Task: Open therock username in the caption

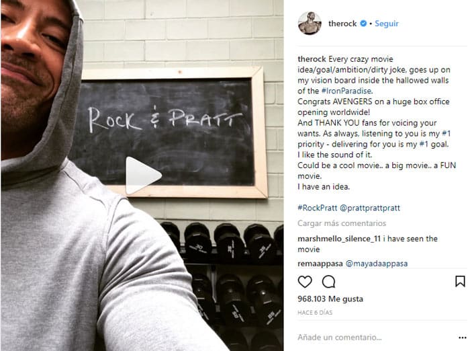Action: tap(312, 59)
